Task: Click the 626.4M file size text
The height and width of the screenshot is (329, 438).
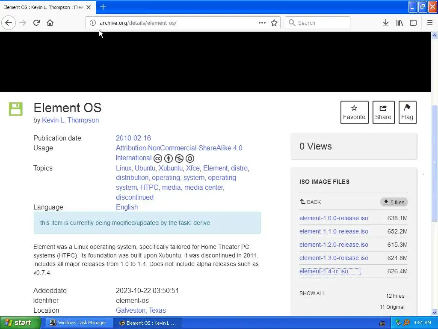Action: pos(397,271)
